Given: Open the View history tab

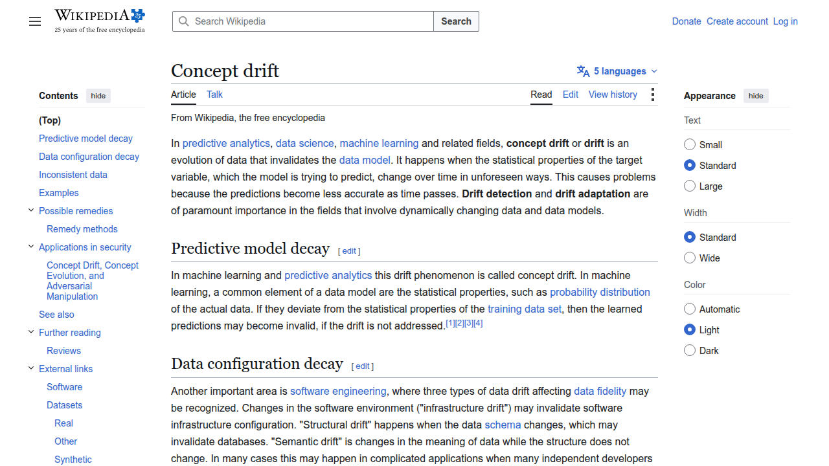Looking at the screenshot, I should [x=613, y=94].
